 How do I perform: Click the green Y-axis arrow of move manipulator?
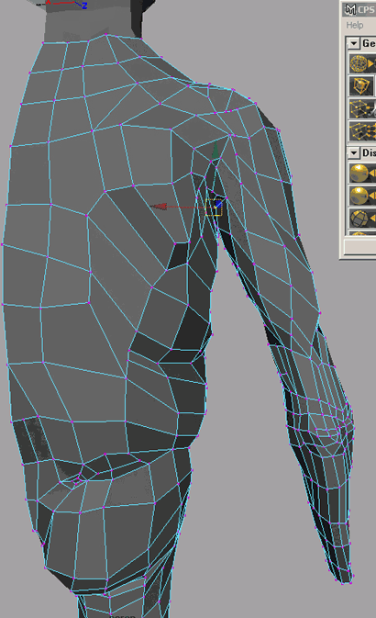tap(215, 151)
